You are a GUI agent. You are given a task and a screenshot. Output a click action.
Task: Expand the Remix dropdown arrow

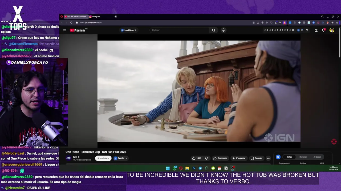pyautogui.click(x=127, y=158)
